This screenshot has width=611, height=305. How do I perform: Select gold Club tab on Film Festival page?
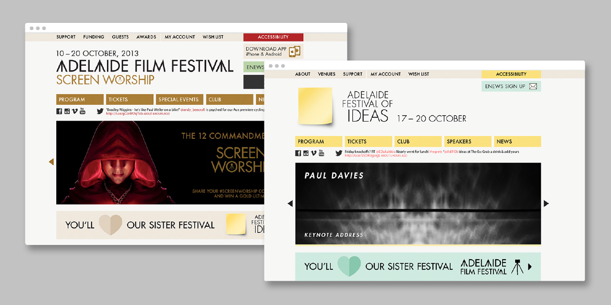230,100
